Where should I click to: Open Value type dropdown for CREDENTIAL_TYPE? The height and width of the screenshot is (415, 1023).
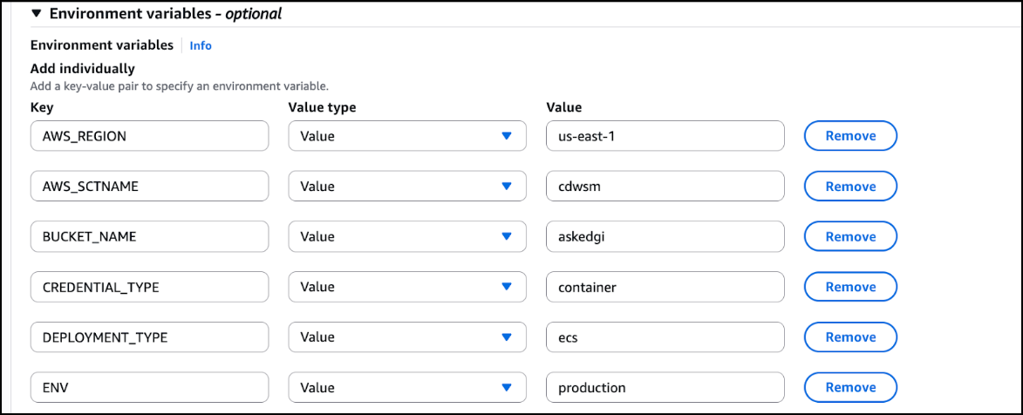pos(407,287)
